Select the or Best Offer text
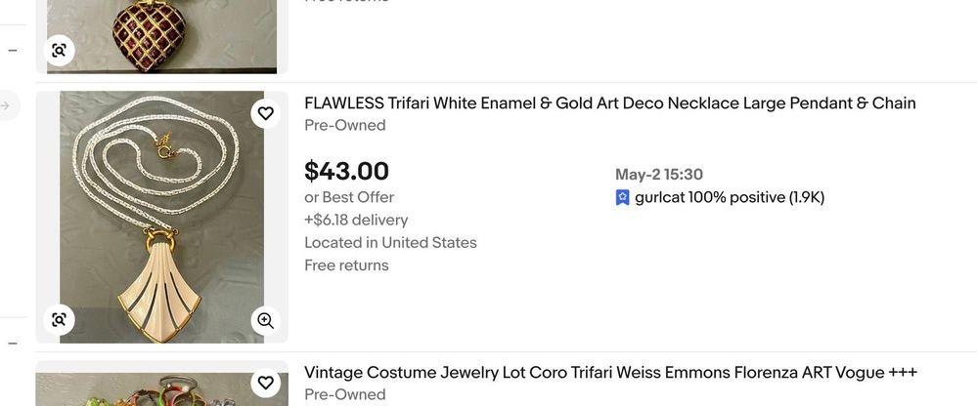Viewport: 977px width, 406px height. pos(349,197)
